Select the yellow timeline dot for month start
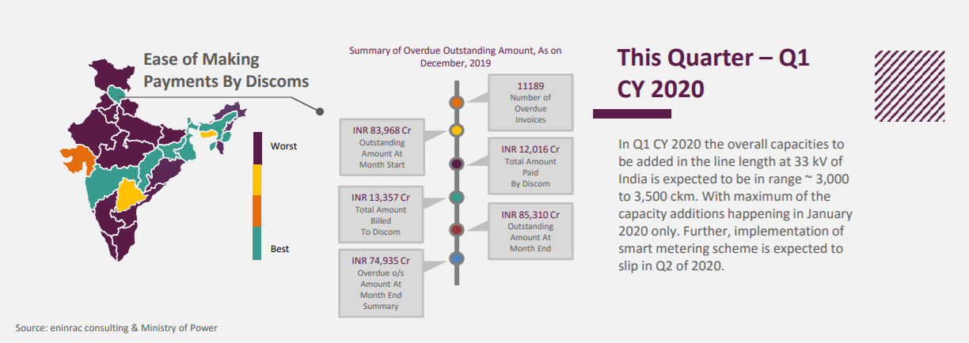 tap(457, 130)
